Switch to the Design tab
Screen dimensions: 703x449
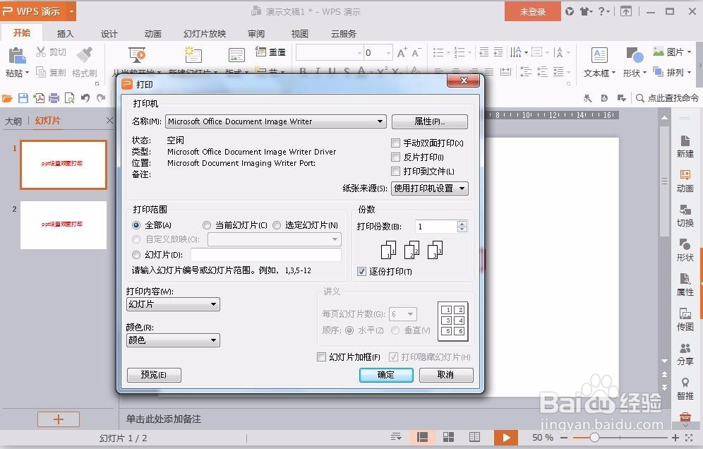[x=109, y=34]
